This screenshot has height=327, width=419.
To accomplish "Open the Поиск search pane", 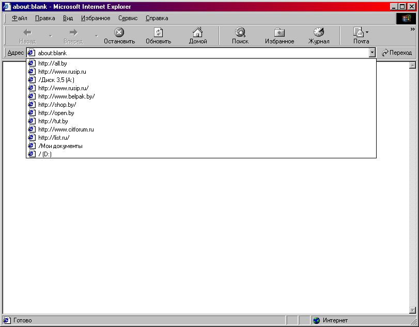I will (240, 36).
